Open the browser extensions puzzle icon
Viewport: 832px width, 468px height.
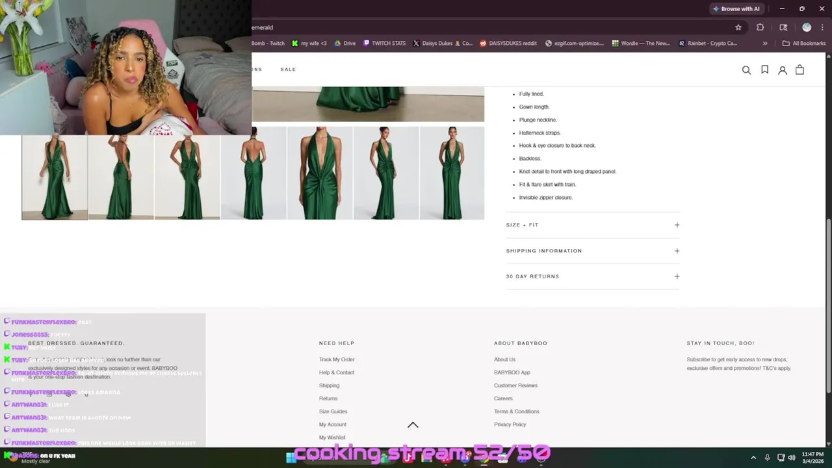point(760,27)
